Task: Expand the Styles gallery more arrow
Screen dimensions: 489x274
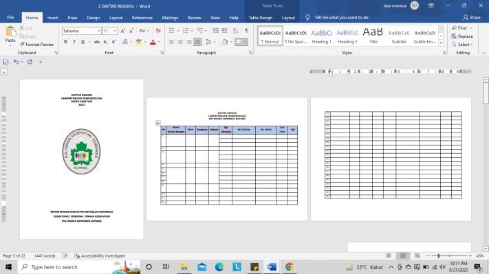Action: coord(441,43)
